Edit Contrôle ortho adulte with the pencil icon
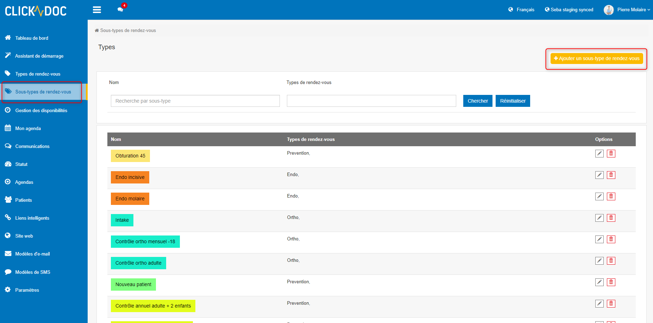Viewport: 653px width, 323px height. (599, 260)
